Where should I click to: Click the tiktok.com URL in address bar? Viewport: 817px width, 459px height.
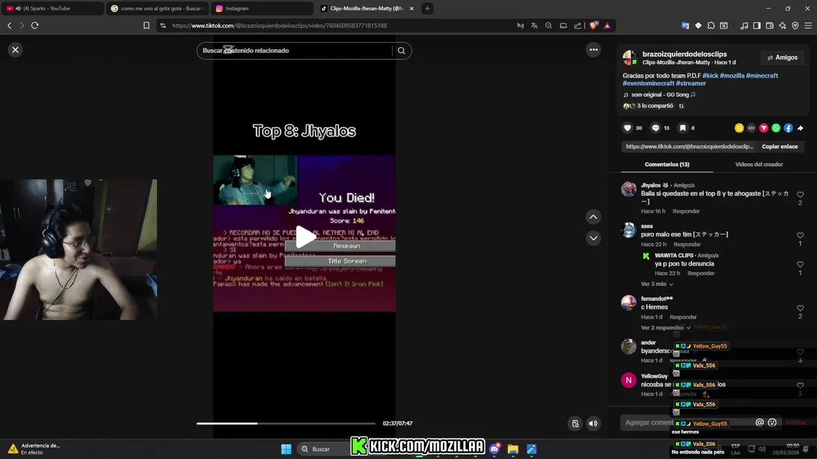(280, 25)
